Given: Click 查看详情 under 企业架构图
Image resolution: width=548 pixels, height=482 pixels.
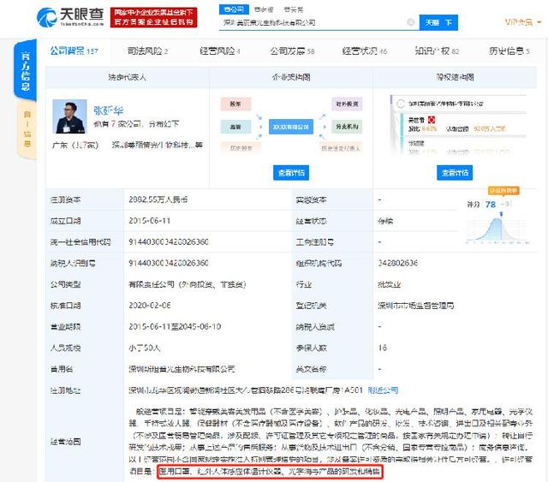Looking at the screenshot, I should click(x=291, y=173).
